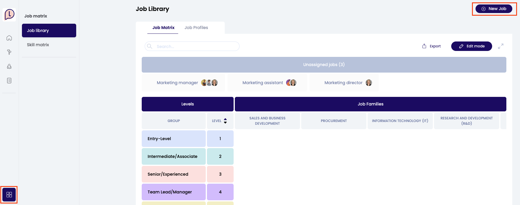Enable Edit mode
Screen dimensions: 520x205
coord(471,46)
